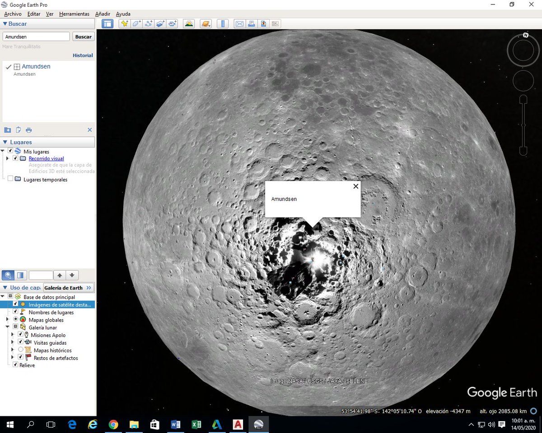Uncheck the Nombres de lugares layer
This screenshot has height=433, width=542.
[15, 312]
